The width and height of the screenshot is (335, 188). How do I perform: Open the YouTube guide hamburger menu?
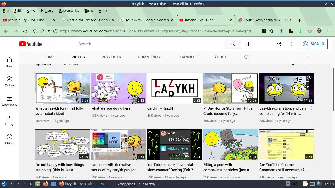point(9,44)
